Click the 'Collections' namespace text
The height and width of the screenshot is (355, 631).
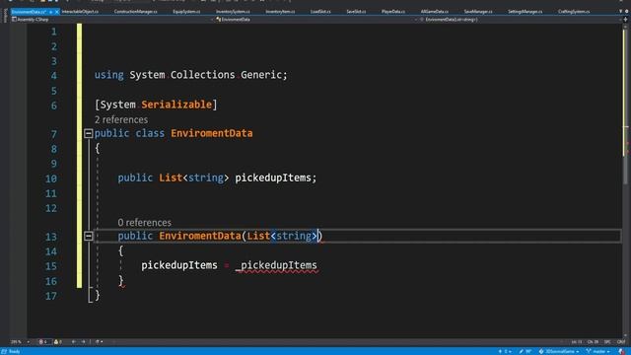pyautogui.click(x=202, y=75)
